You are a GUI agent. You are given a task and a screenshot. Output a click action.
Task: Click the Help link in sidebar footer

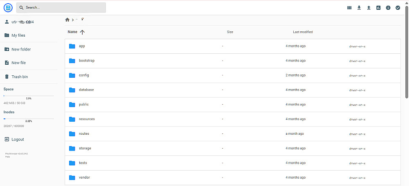(x=7, y=157)
